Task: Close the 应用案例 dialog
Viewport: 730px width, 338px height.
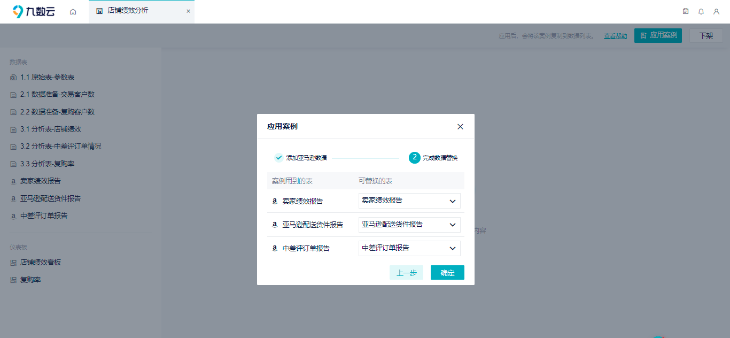Action: click(x=460, y=127)
